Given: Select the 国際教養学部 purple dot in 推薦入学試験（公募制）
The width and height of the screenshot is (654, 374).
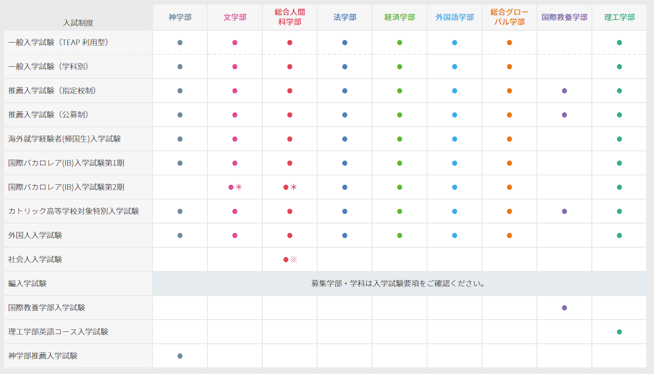Looking at the screenshot, I should tap(564, 114).
